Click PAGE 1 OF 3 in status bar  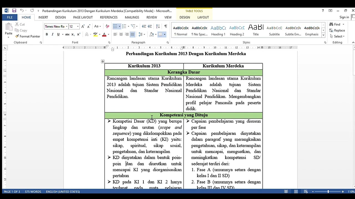tap(12, 192)
